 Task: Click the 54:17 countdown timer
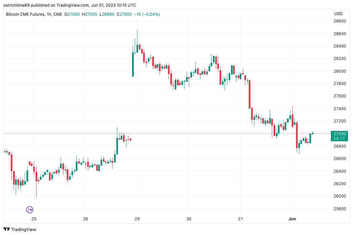click(339, 138)
